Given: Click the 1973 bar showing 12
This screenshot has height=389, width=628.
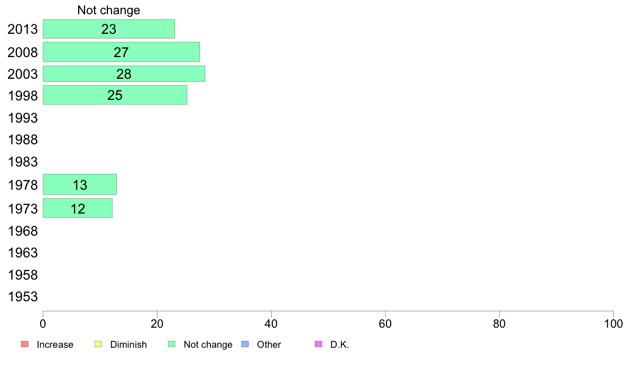Looking at the screenshot, I should (x=78, y=208).
